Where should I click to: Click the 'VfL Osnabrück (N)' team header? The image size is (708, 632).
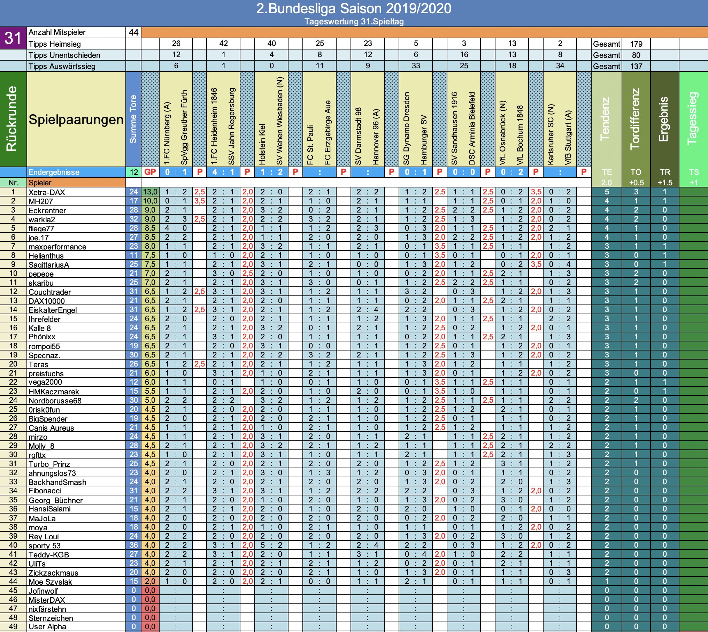click(x=503, y=133)
